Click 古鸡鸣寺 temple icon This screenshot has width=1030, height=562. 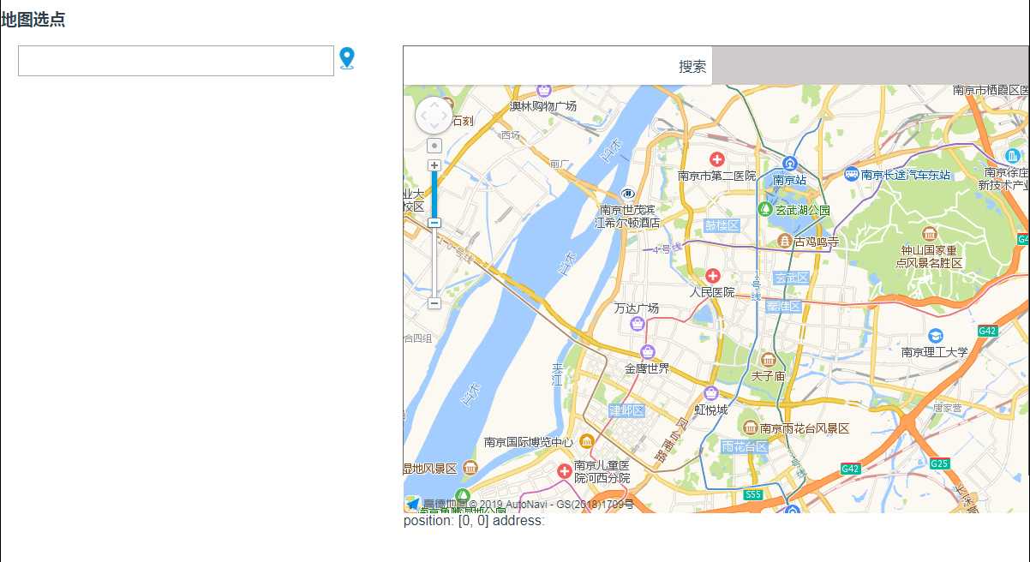pos(784,242)
